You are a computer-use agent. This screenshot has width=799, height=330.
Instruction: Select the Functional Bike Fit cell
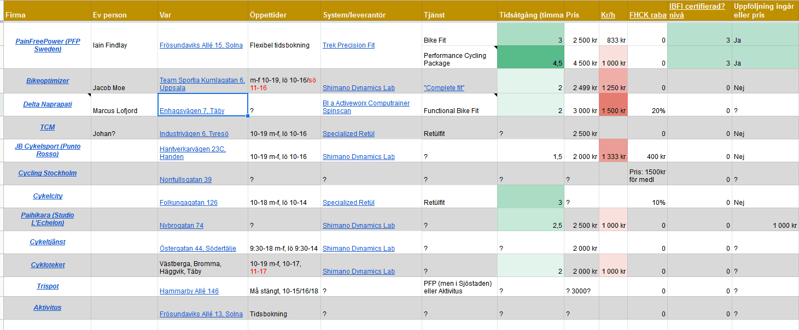pos(459,104)
